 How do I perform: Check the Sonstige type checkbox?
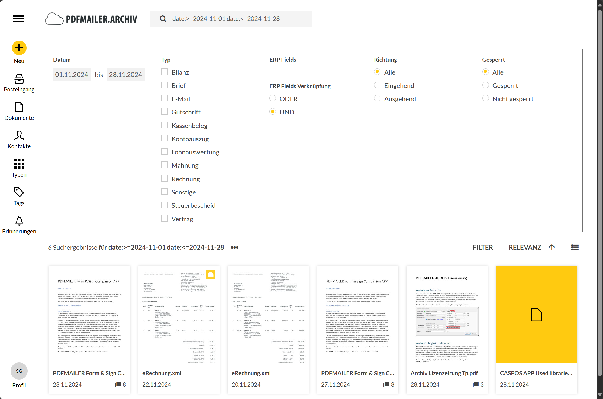pos(165,192)
